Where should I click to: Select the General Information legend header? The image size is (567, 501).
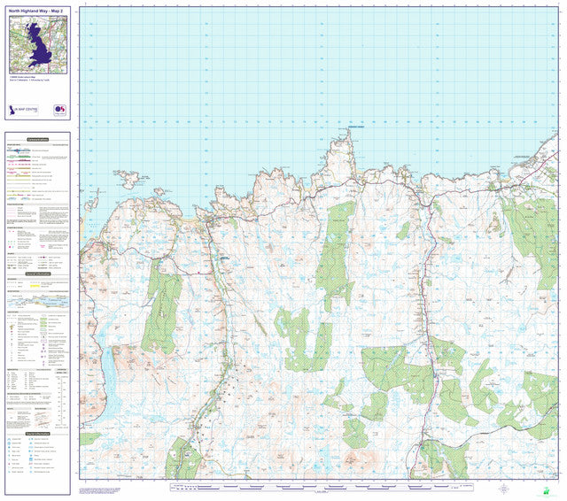coord(37,275)
